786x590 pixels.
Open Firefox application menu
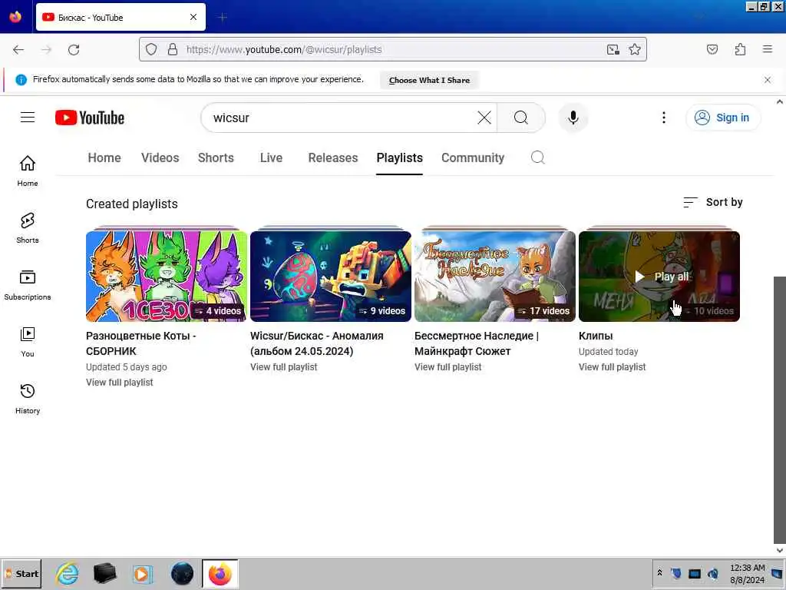tap(768, 49)
